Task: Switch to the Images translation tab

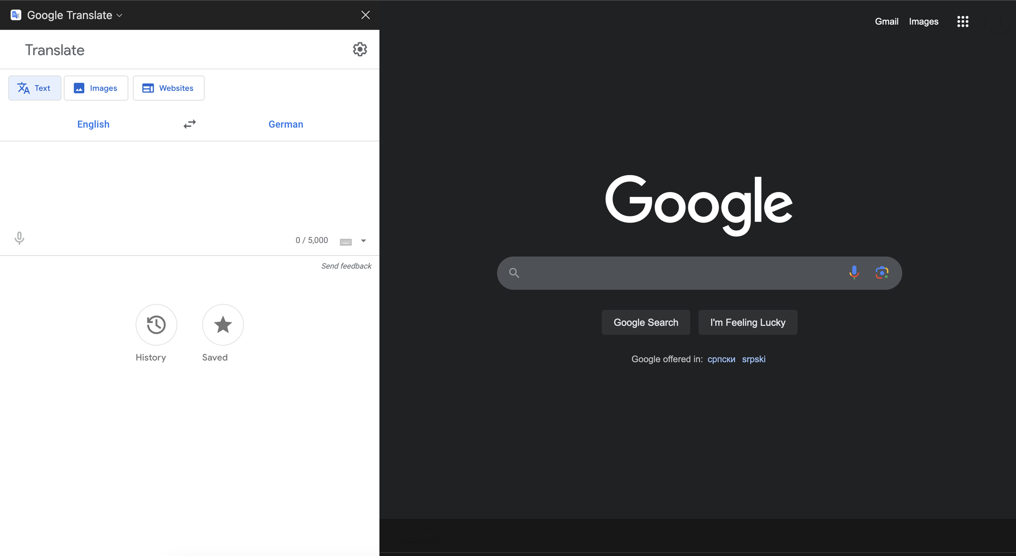Action: click(x=96, y=88)
